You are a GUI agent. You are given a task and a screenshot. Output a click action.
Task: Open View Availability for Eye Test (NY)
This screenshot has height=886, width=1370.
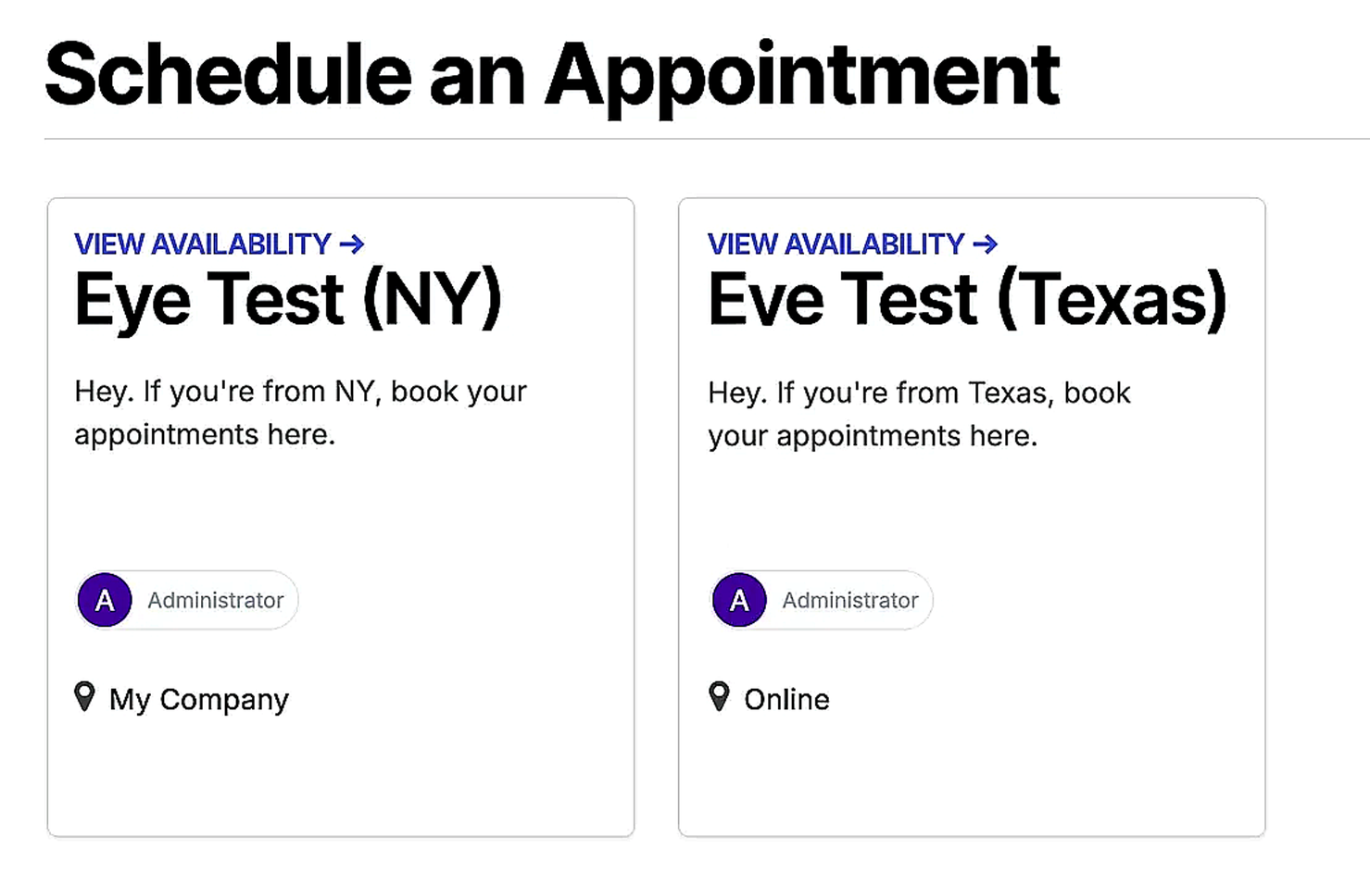[220, 244]
